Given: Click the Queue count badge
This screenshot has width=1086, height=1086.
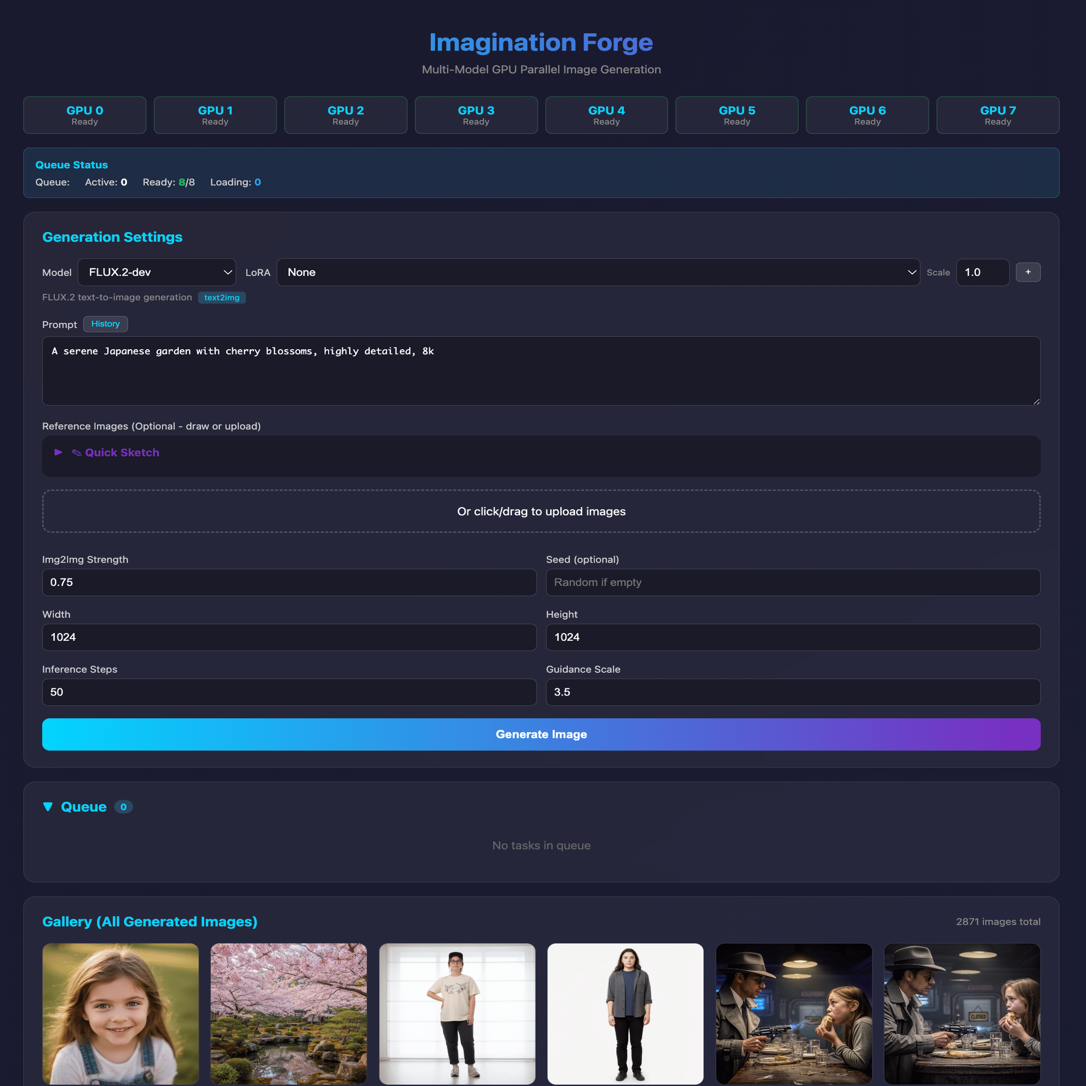Looking at the screenshot, I should point(123,807).
